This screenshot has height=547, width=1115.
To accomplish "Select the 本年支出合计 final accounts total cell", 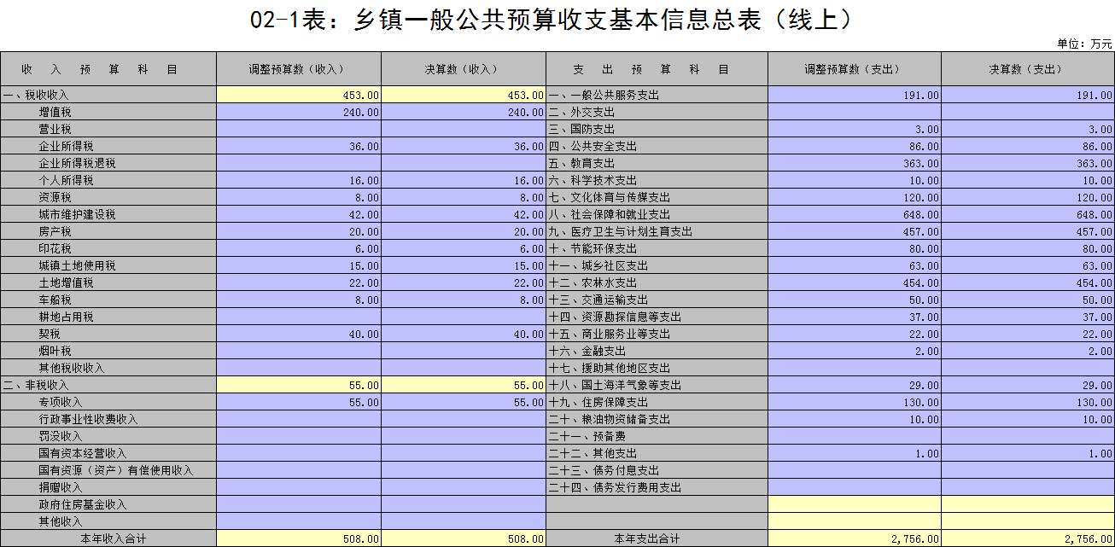I will pyautogui.click(x=1027, y=538).
